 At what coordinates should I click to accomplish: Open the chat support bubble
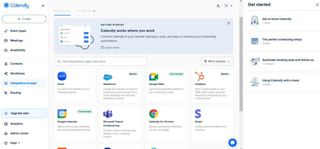pos(232,142)
